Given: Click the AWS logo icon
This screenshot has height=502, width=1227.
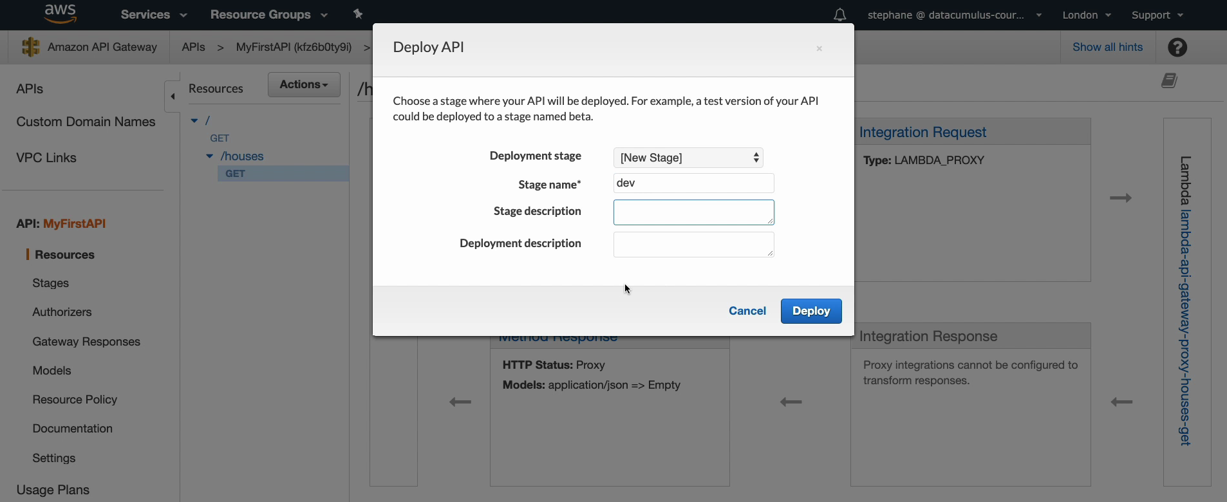Looking at the screenshot, I should pos(61,14).
